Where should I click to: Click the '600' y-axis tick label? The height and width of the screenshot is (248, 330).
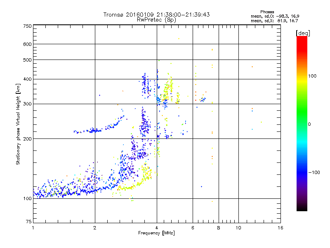[27, 44]
